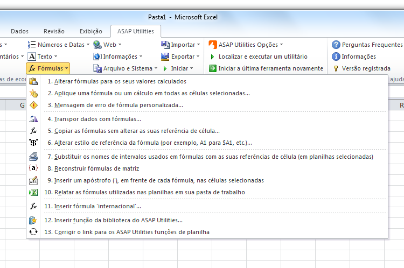Screen dimensions: 404x268
Task: Click the Informações icon with dropdown arrow
Action: (97, 57)
